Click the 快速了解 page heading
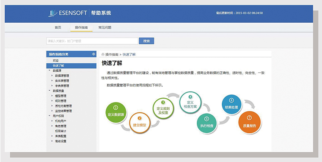This screenshot has width=322, height=162. point(112,63)
